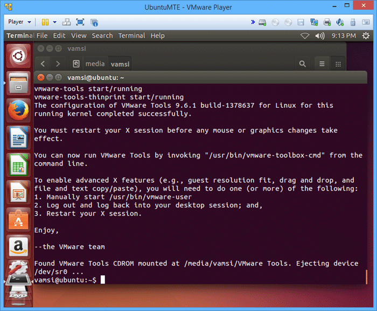Click the hard disk device icon
The width and height of the screenshot is (377, 311).
click(x=262, y=23)
